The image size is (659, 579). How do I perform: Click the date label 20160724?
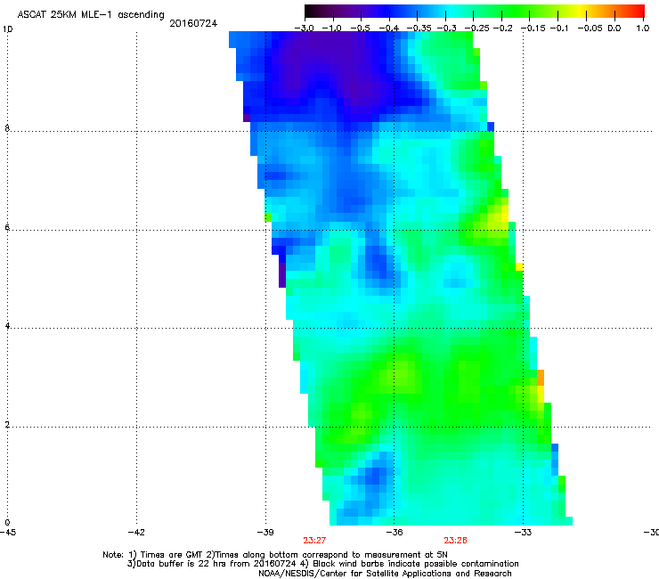click(x=193, y=23)
